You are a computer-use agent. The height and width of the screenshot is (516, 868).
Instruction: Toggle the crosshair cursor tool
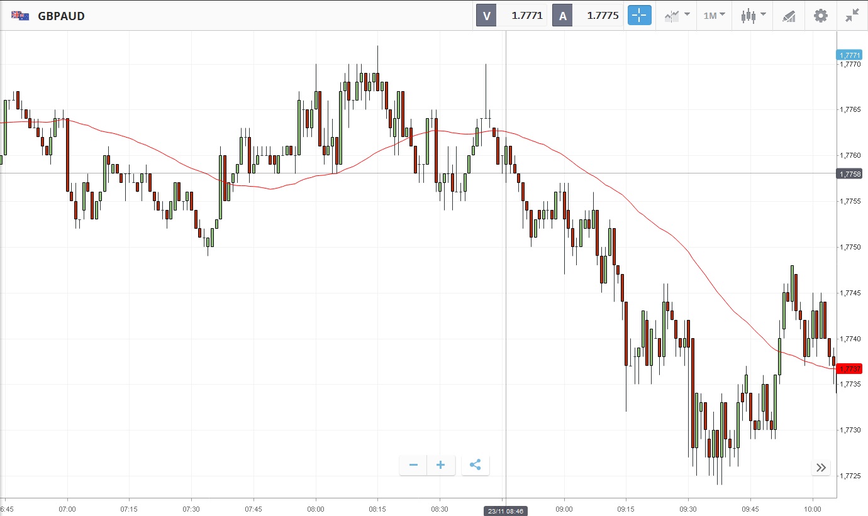[x=639, y=16]
